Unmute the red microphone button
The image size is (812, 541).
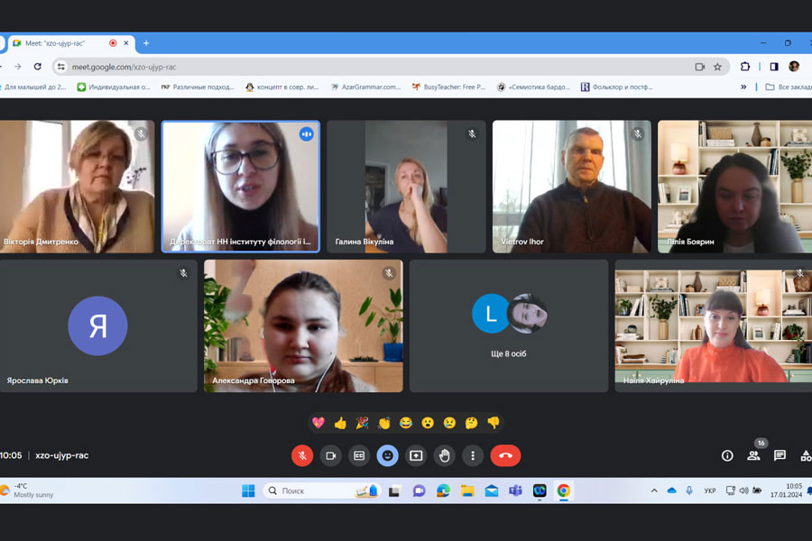coord(302,455)
